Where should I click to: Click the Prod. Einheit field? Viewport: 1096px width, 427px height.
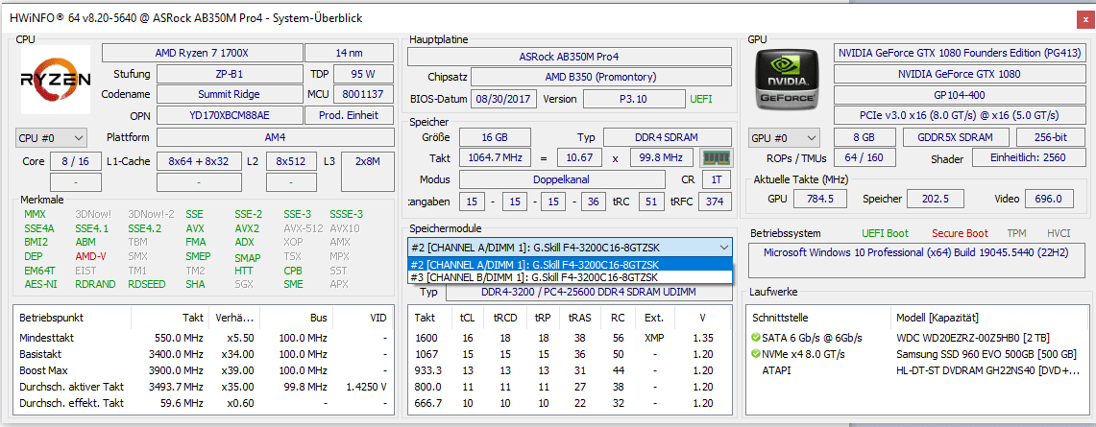click(x=350, y=115)
